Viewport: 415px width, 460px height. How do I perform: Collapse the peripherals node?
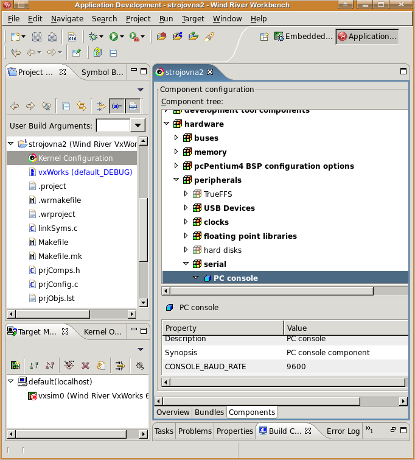pos(176,180)
